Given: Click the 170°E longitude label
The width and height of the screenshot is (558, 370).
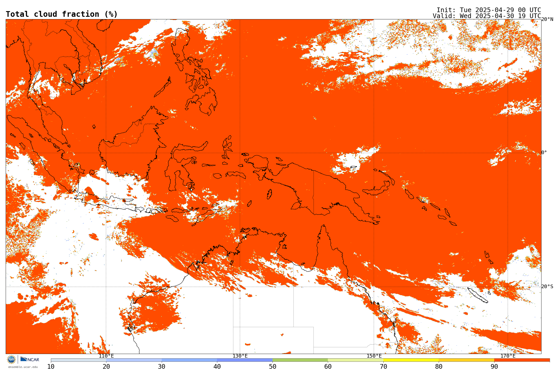Looking at the screenshot, I should coord(508,356).
